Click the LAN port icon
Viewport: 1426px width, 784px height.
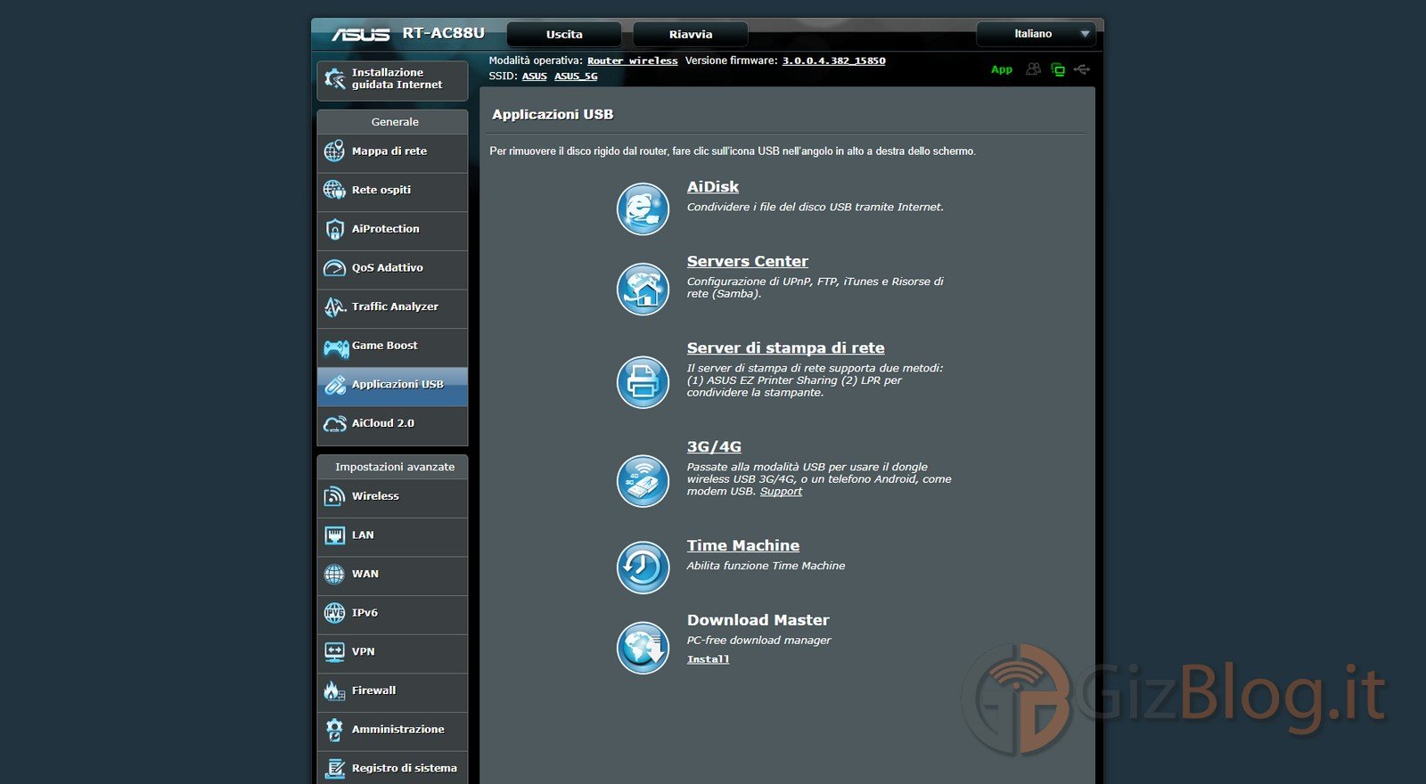coord(334,535)
